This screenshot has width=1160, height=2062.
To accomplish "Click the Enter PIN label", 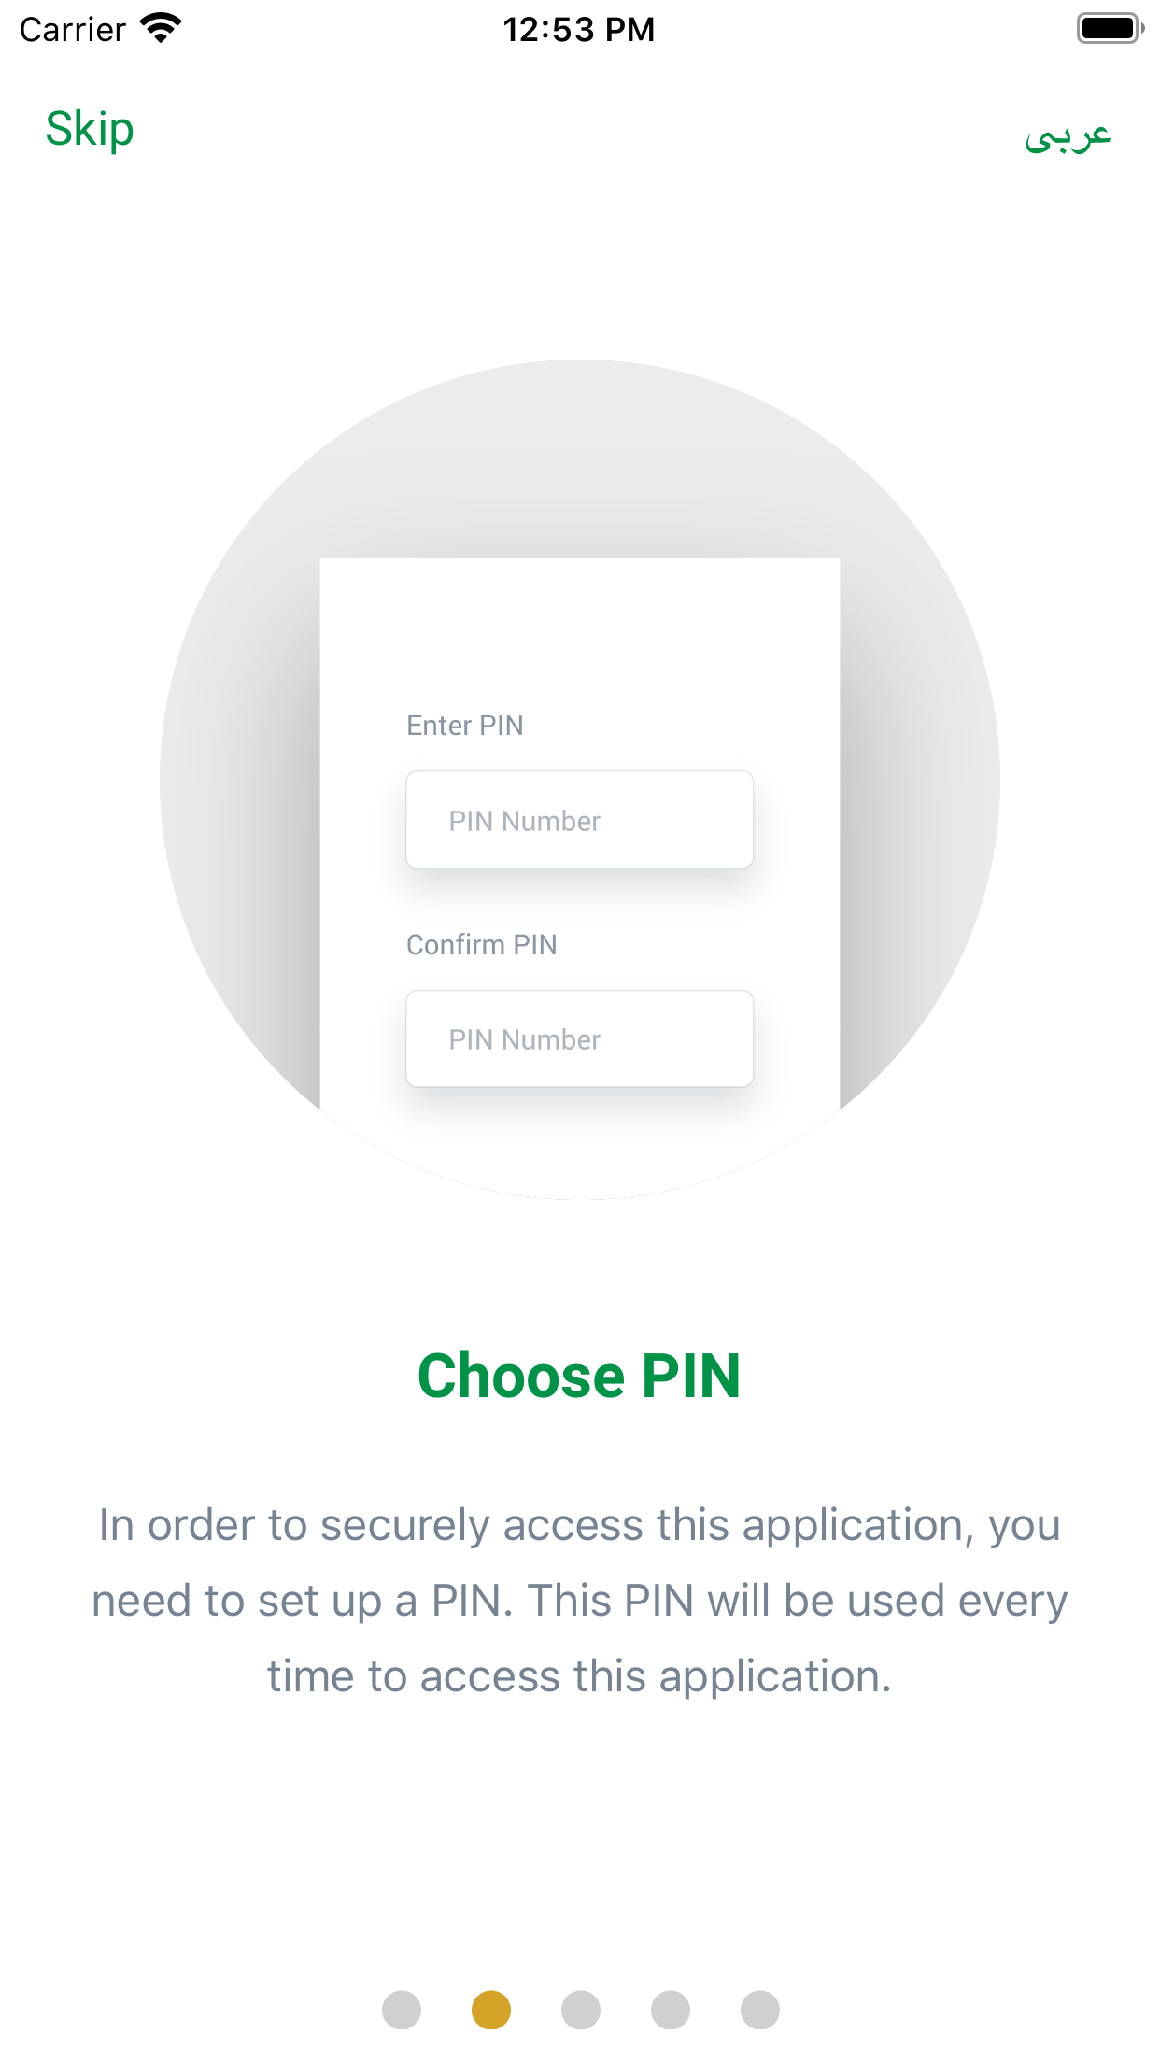I will coord(464,725).
